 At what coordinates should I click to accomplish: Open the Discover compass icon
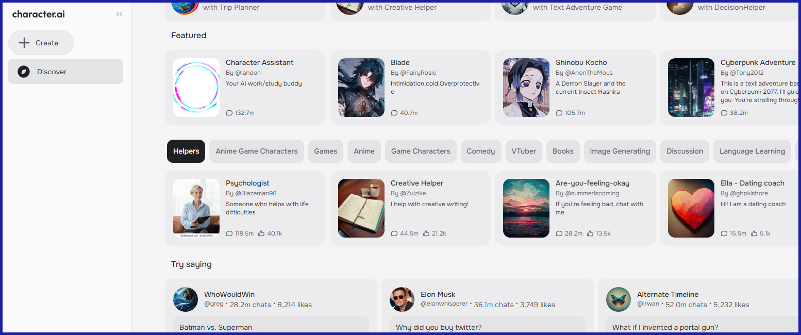pos(24,72)
